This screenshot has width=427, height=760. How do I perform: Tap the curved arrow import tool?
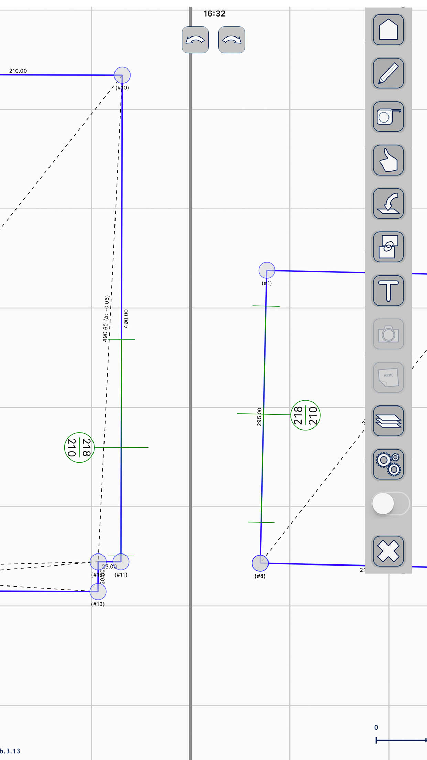(388, 203)
